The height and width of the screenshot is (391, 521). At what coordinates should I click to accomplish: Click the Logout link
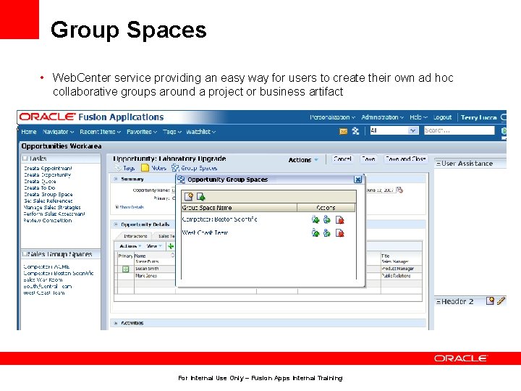[x=442, y=117]
